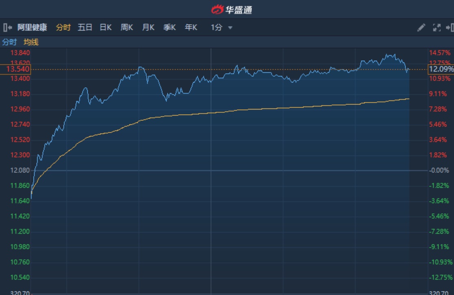Select the 分时 chart tab
This screenshot has height=295, width=454.
(63, 28)
